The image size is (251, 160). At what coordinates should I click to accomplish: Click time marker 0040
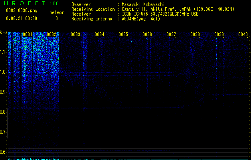[x=243, y=34]
